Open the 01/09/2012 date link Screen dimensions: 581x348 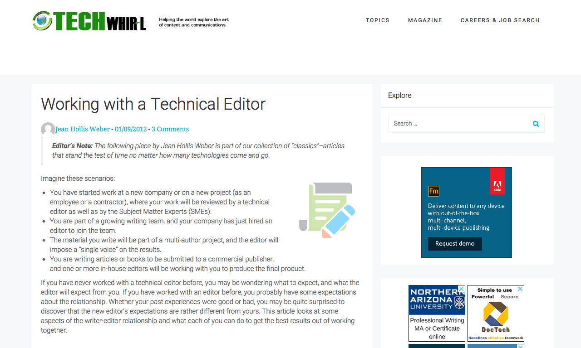coord(131,129)
